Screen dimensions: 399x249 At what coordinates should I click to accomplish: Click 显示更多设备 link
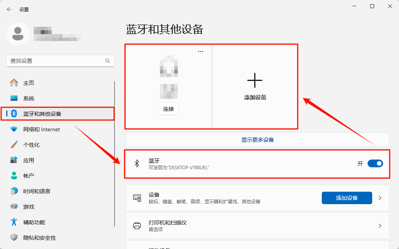[x=257, y=140]
